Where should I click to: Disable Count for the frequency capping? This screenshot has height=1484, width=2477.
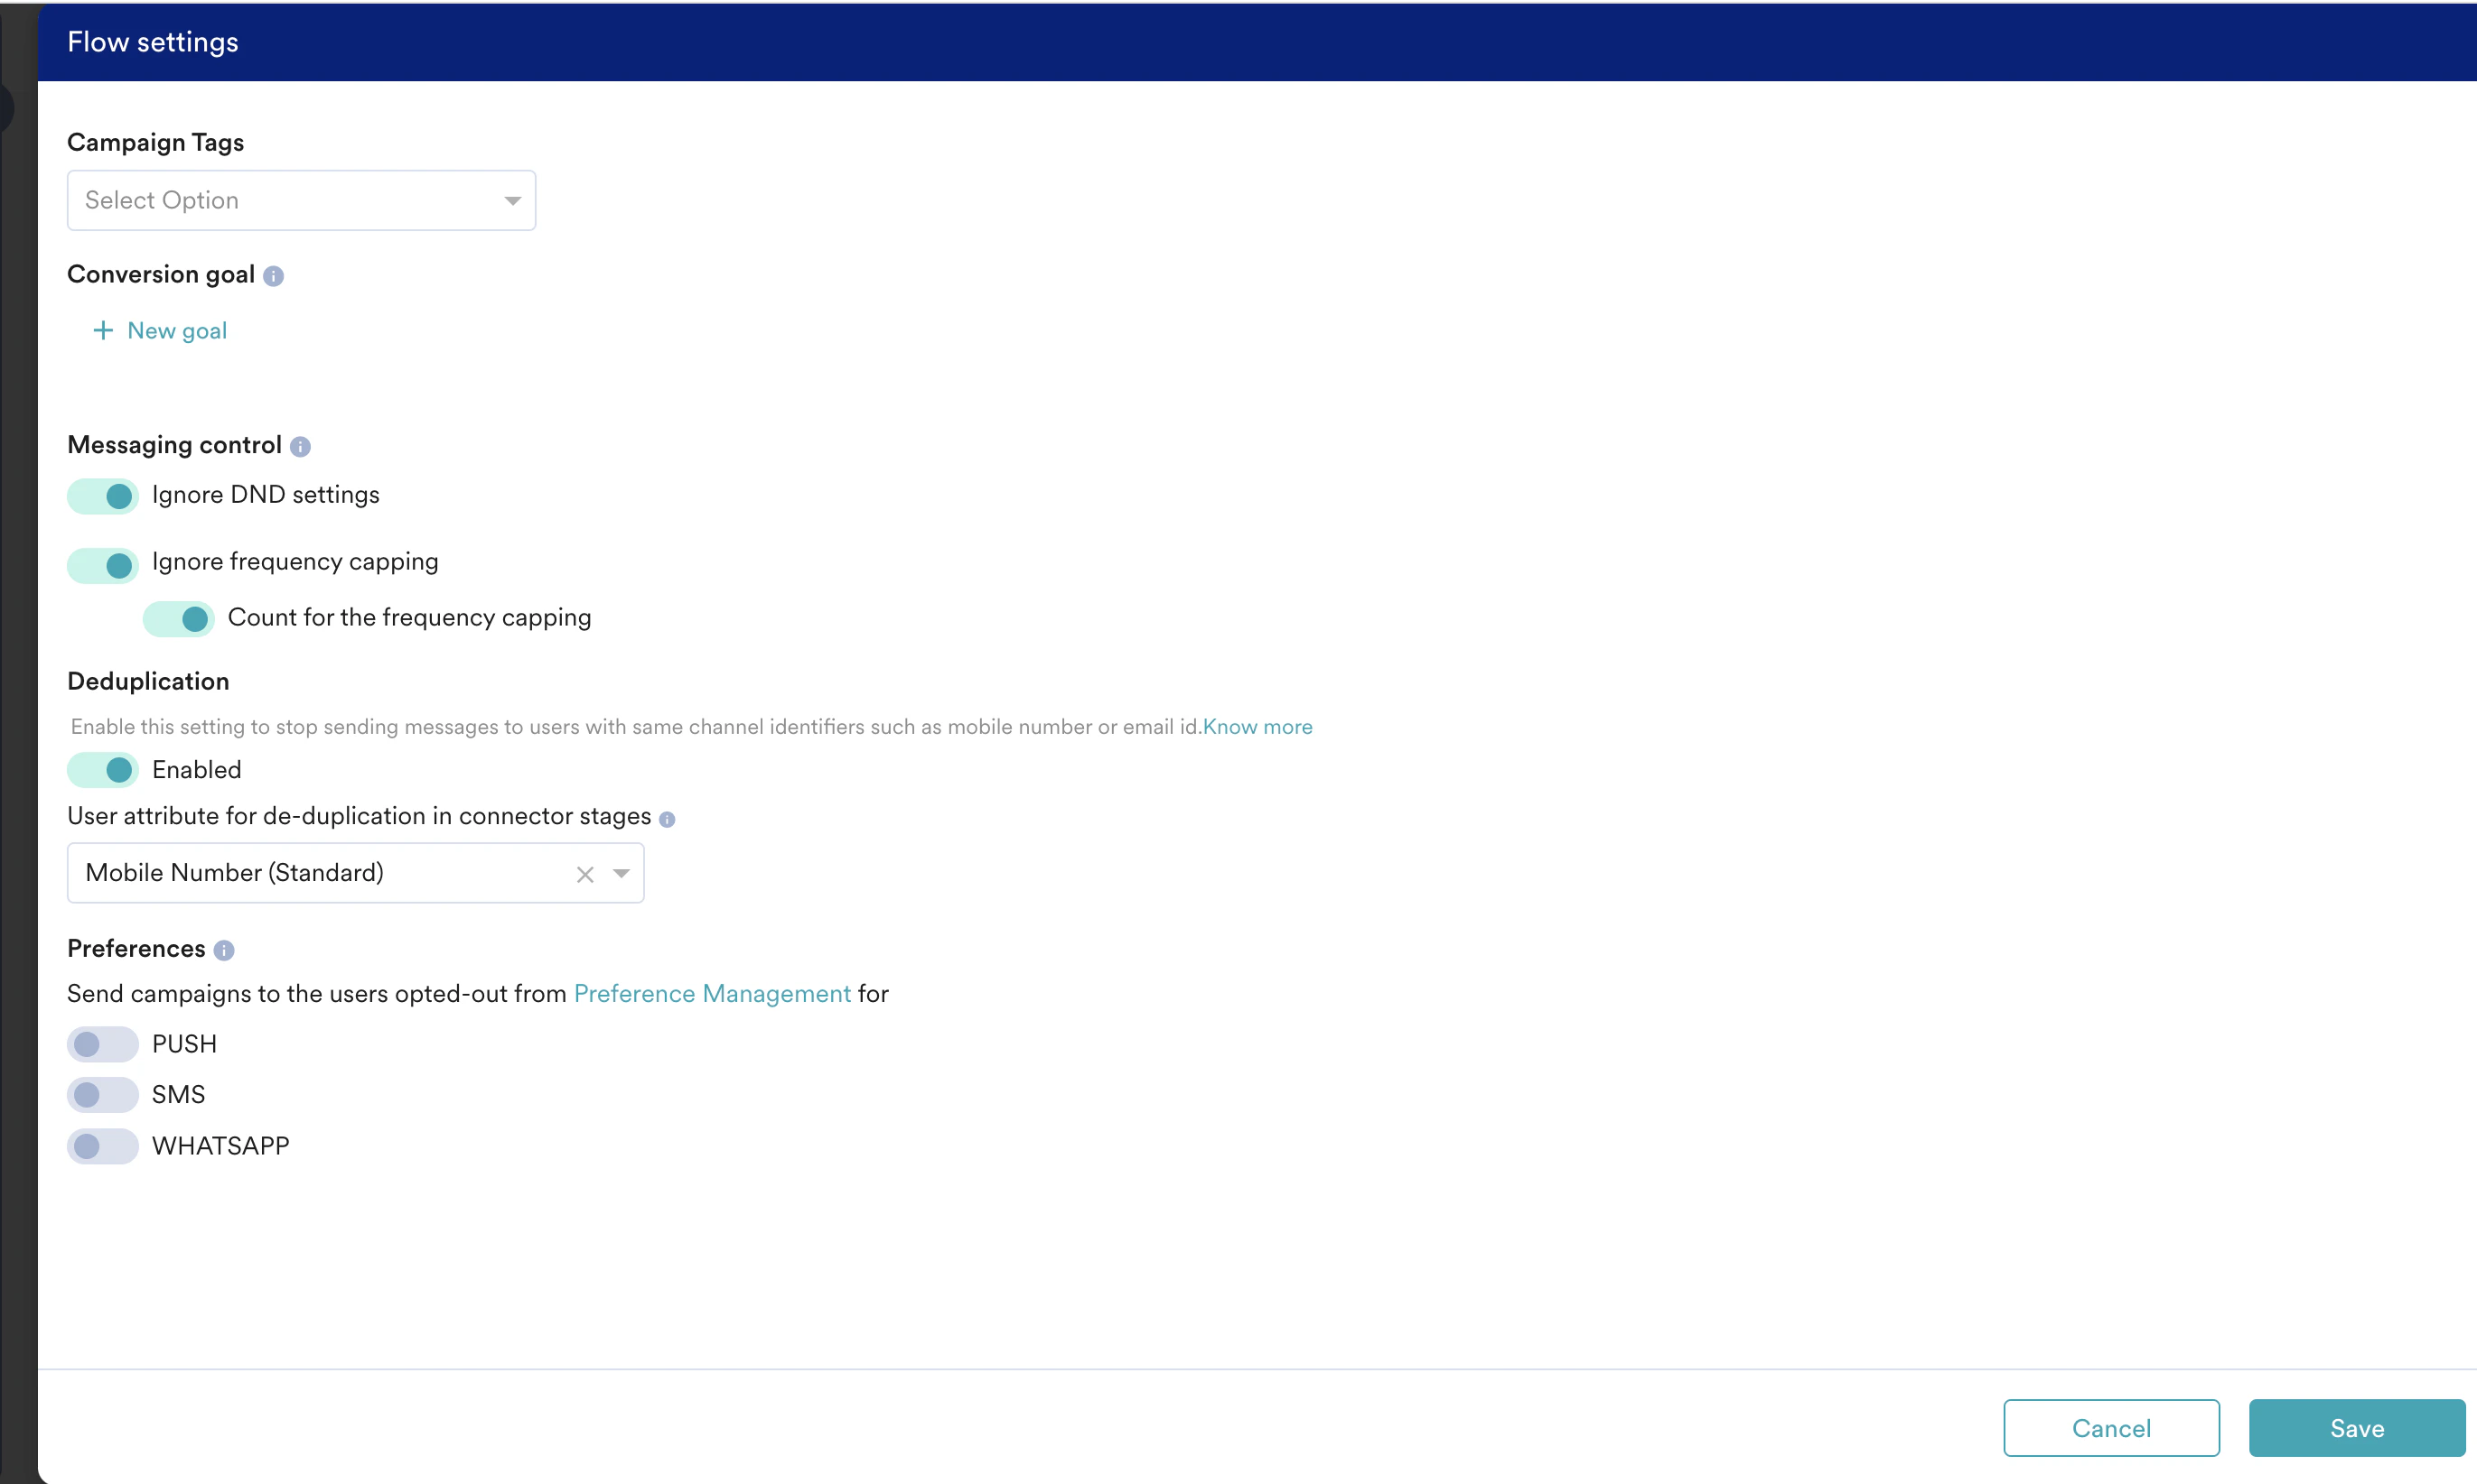[x=178, y=618]
